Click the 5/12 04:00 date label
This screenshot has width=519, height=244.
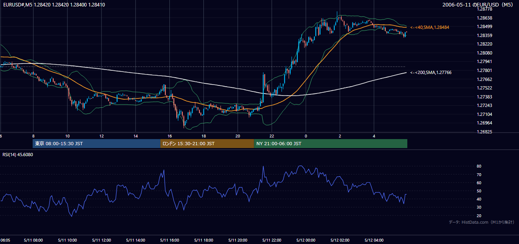[x=374, y=240]
